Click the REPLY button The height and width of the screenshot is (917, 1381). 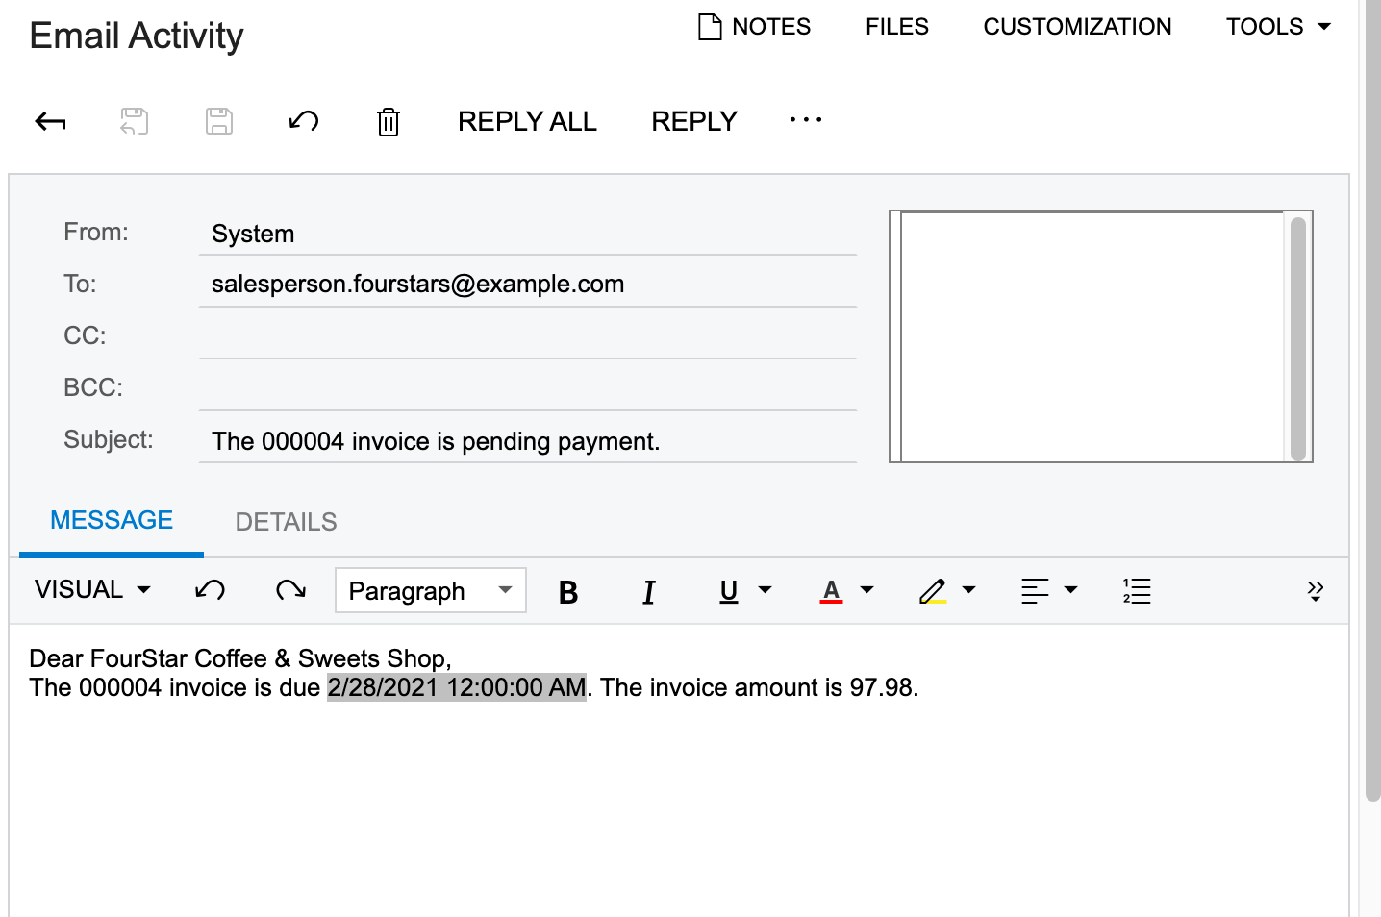tap(694, 121)
